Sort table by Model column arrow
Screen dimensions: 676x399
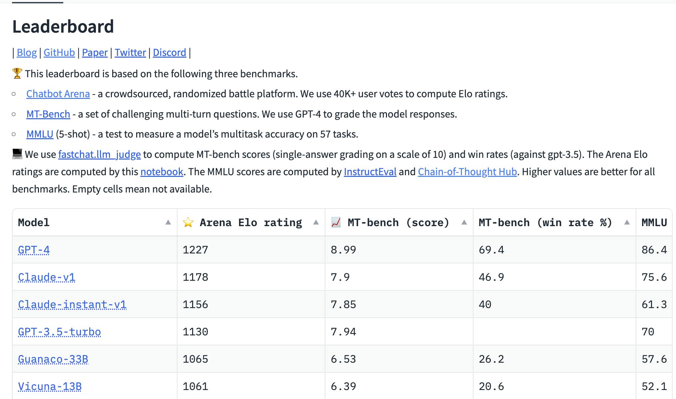point(168,222)
